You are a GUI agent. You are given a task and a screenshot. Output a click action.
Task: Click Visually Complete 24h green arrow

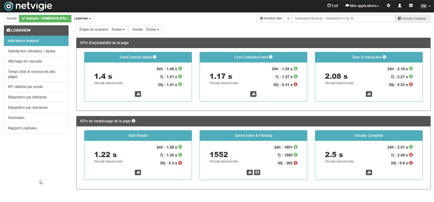click(x=411, y=147)
